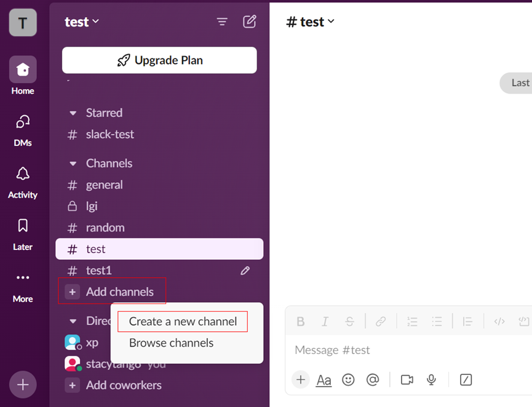Viewport: 532px width, 407px height.
Task: Click Add coworkers
Action: coord(113,385)
